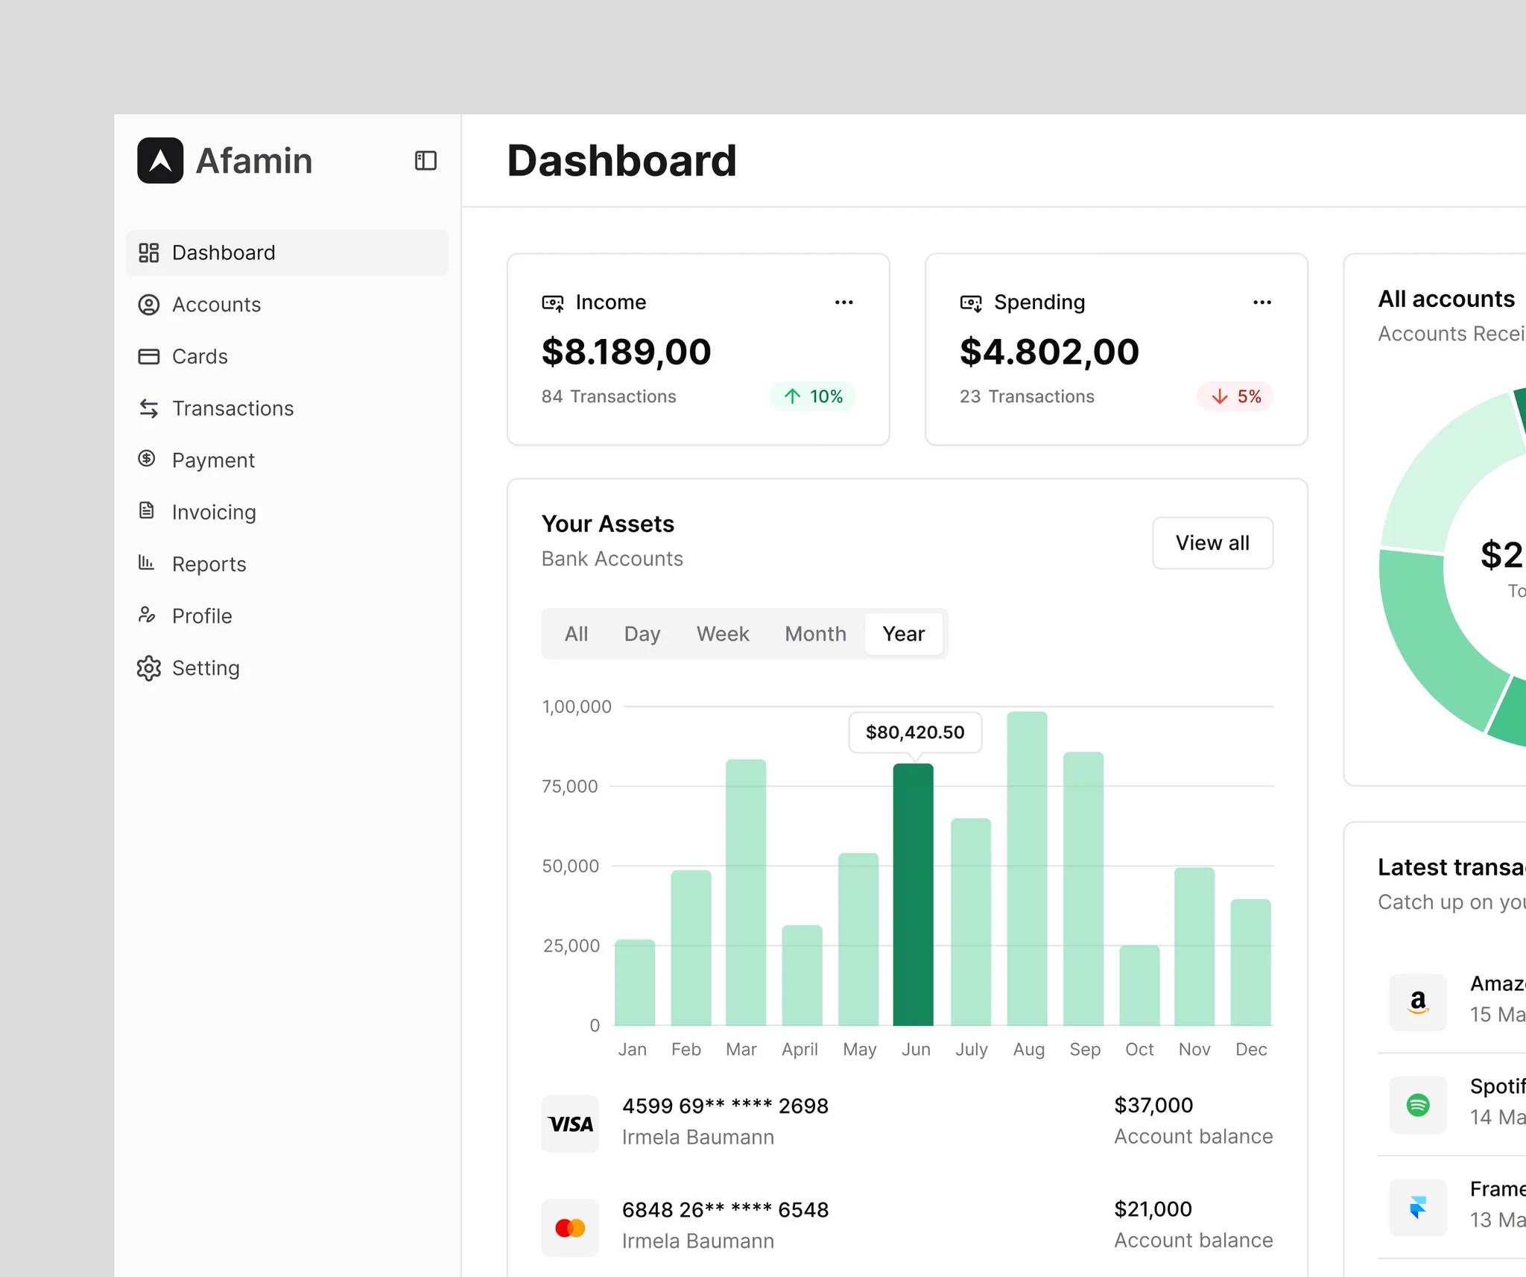The height and width of the screenshot is (1277, 1526).
Task: Click the $21,000 account balance
Action: coord(1153,1209)
